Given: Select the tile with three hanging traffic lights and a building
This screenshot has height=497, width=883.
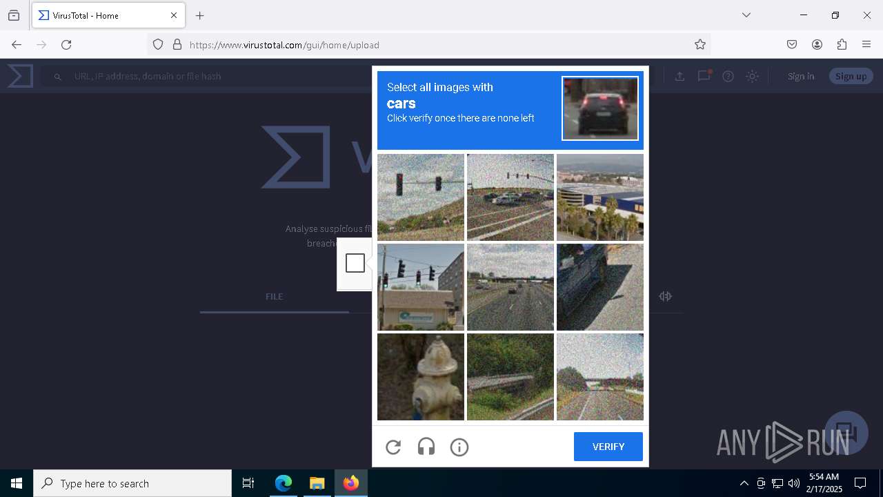Looking at the screenshot, I should coord(421,287).
